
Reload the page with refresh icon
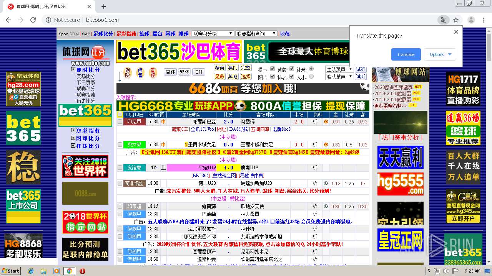pyautogui.click(x=33, y=20)
